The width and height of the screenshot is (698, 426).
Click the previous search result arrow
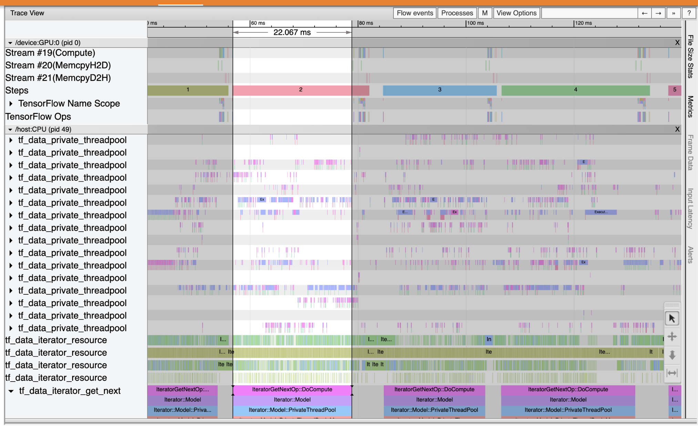click(644, 13)
